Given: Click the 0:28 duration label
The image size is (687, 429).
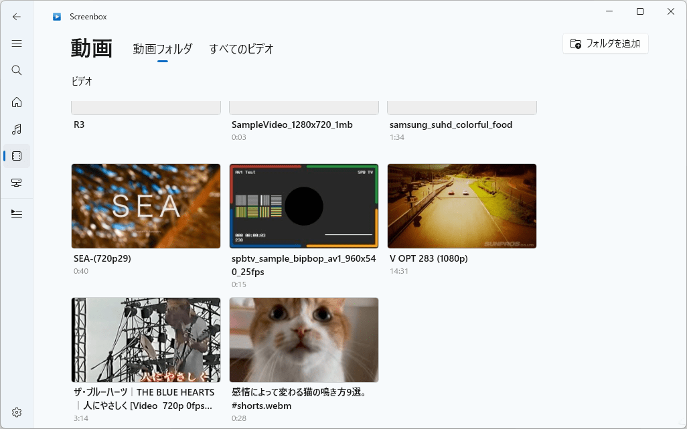Looking at the screenshot, I should [x=239, y=418].
